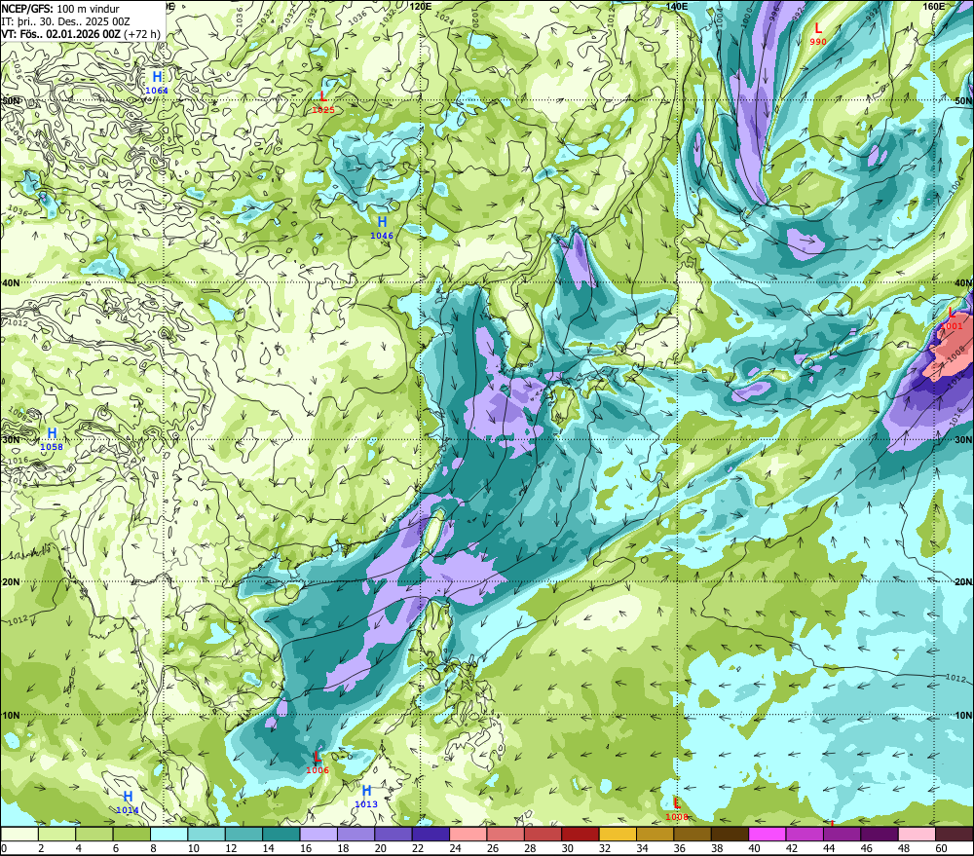Select the pale yellow 0–2 legend swatch

[19, 834]
